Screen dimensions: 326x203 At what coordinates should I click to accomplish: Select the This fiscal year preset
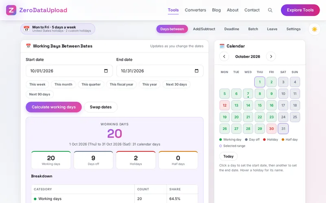(x=121, y=84)
